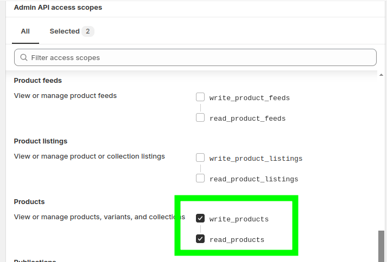
Task: Enable the write_product_feeds checkbox
Action: (x=200, y=97)
